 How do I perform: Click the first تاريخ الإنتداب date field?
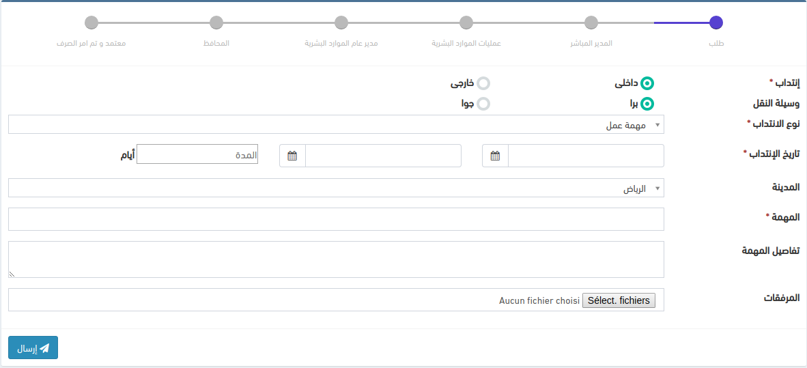point(586,156)
